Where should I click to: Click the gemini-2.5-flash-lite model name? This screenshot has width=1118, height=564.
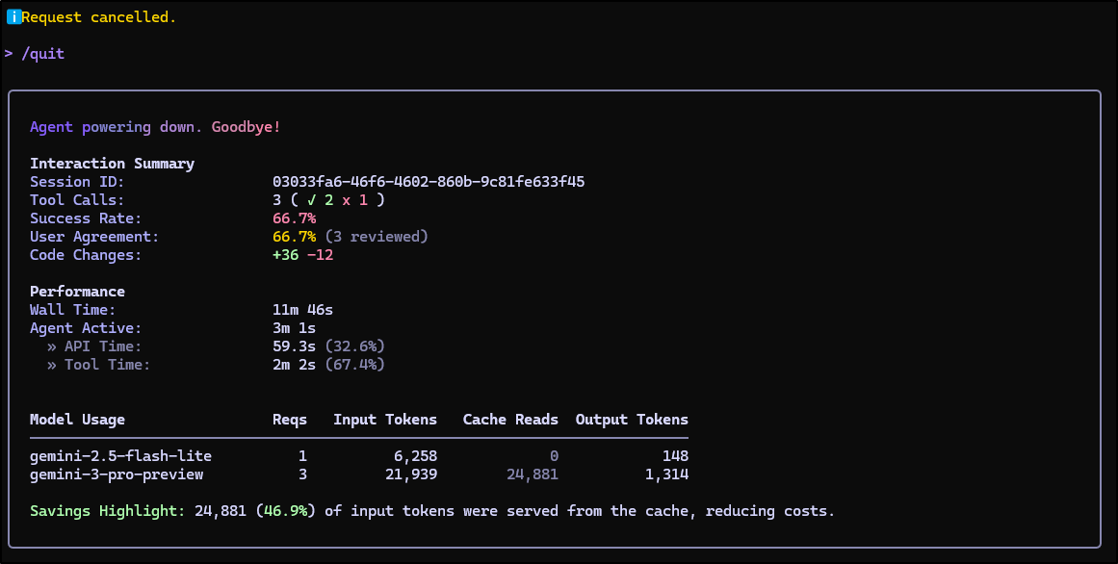click(x=120, y=456)
